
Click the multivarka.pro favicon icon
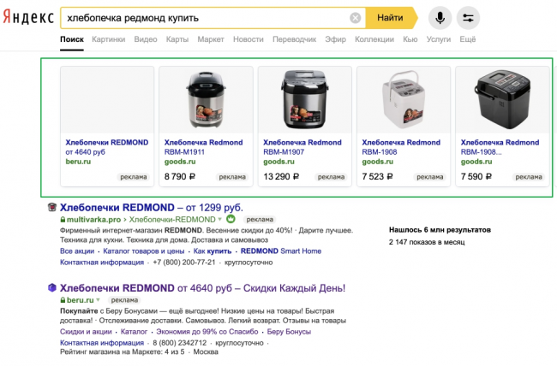pos(52,208)
